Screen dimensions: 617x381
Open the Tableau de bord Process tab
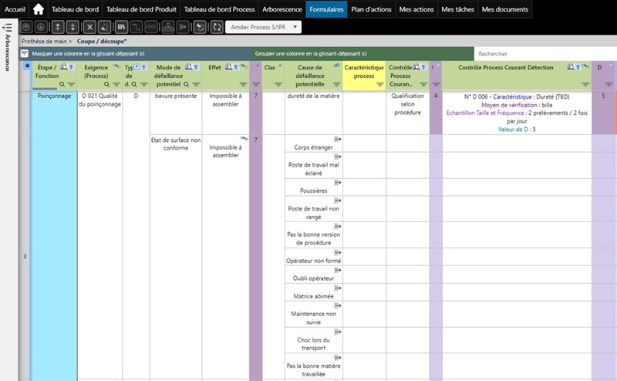point(220,9)
